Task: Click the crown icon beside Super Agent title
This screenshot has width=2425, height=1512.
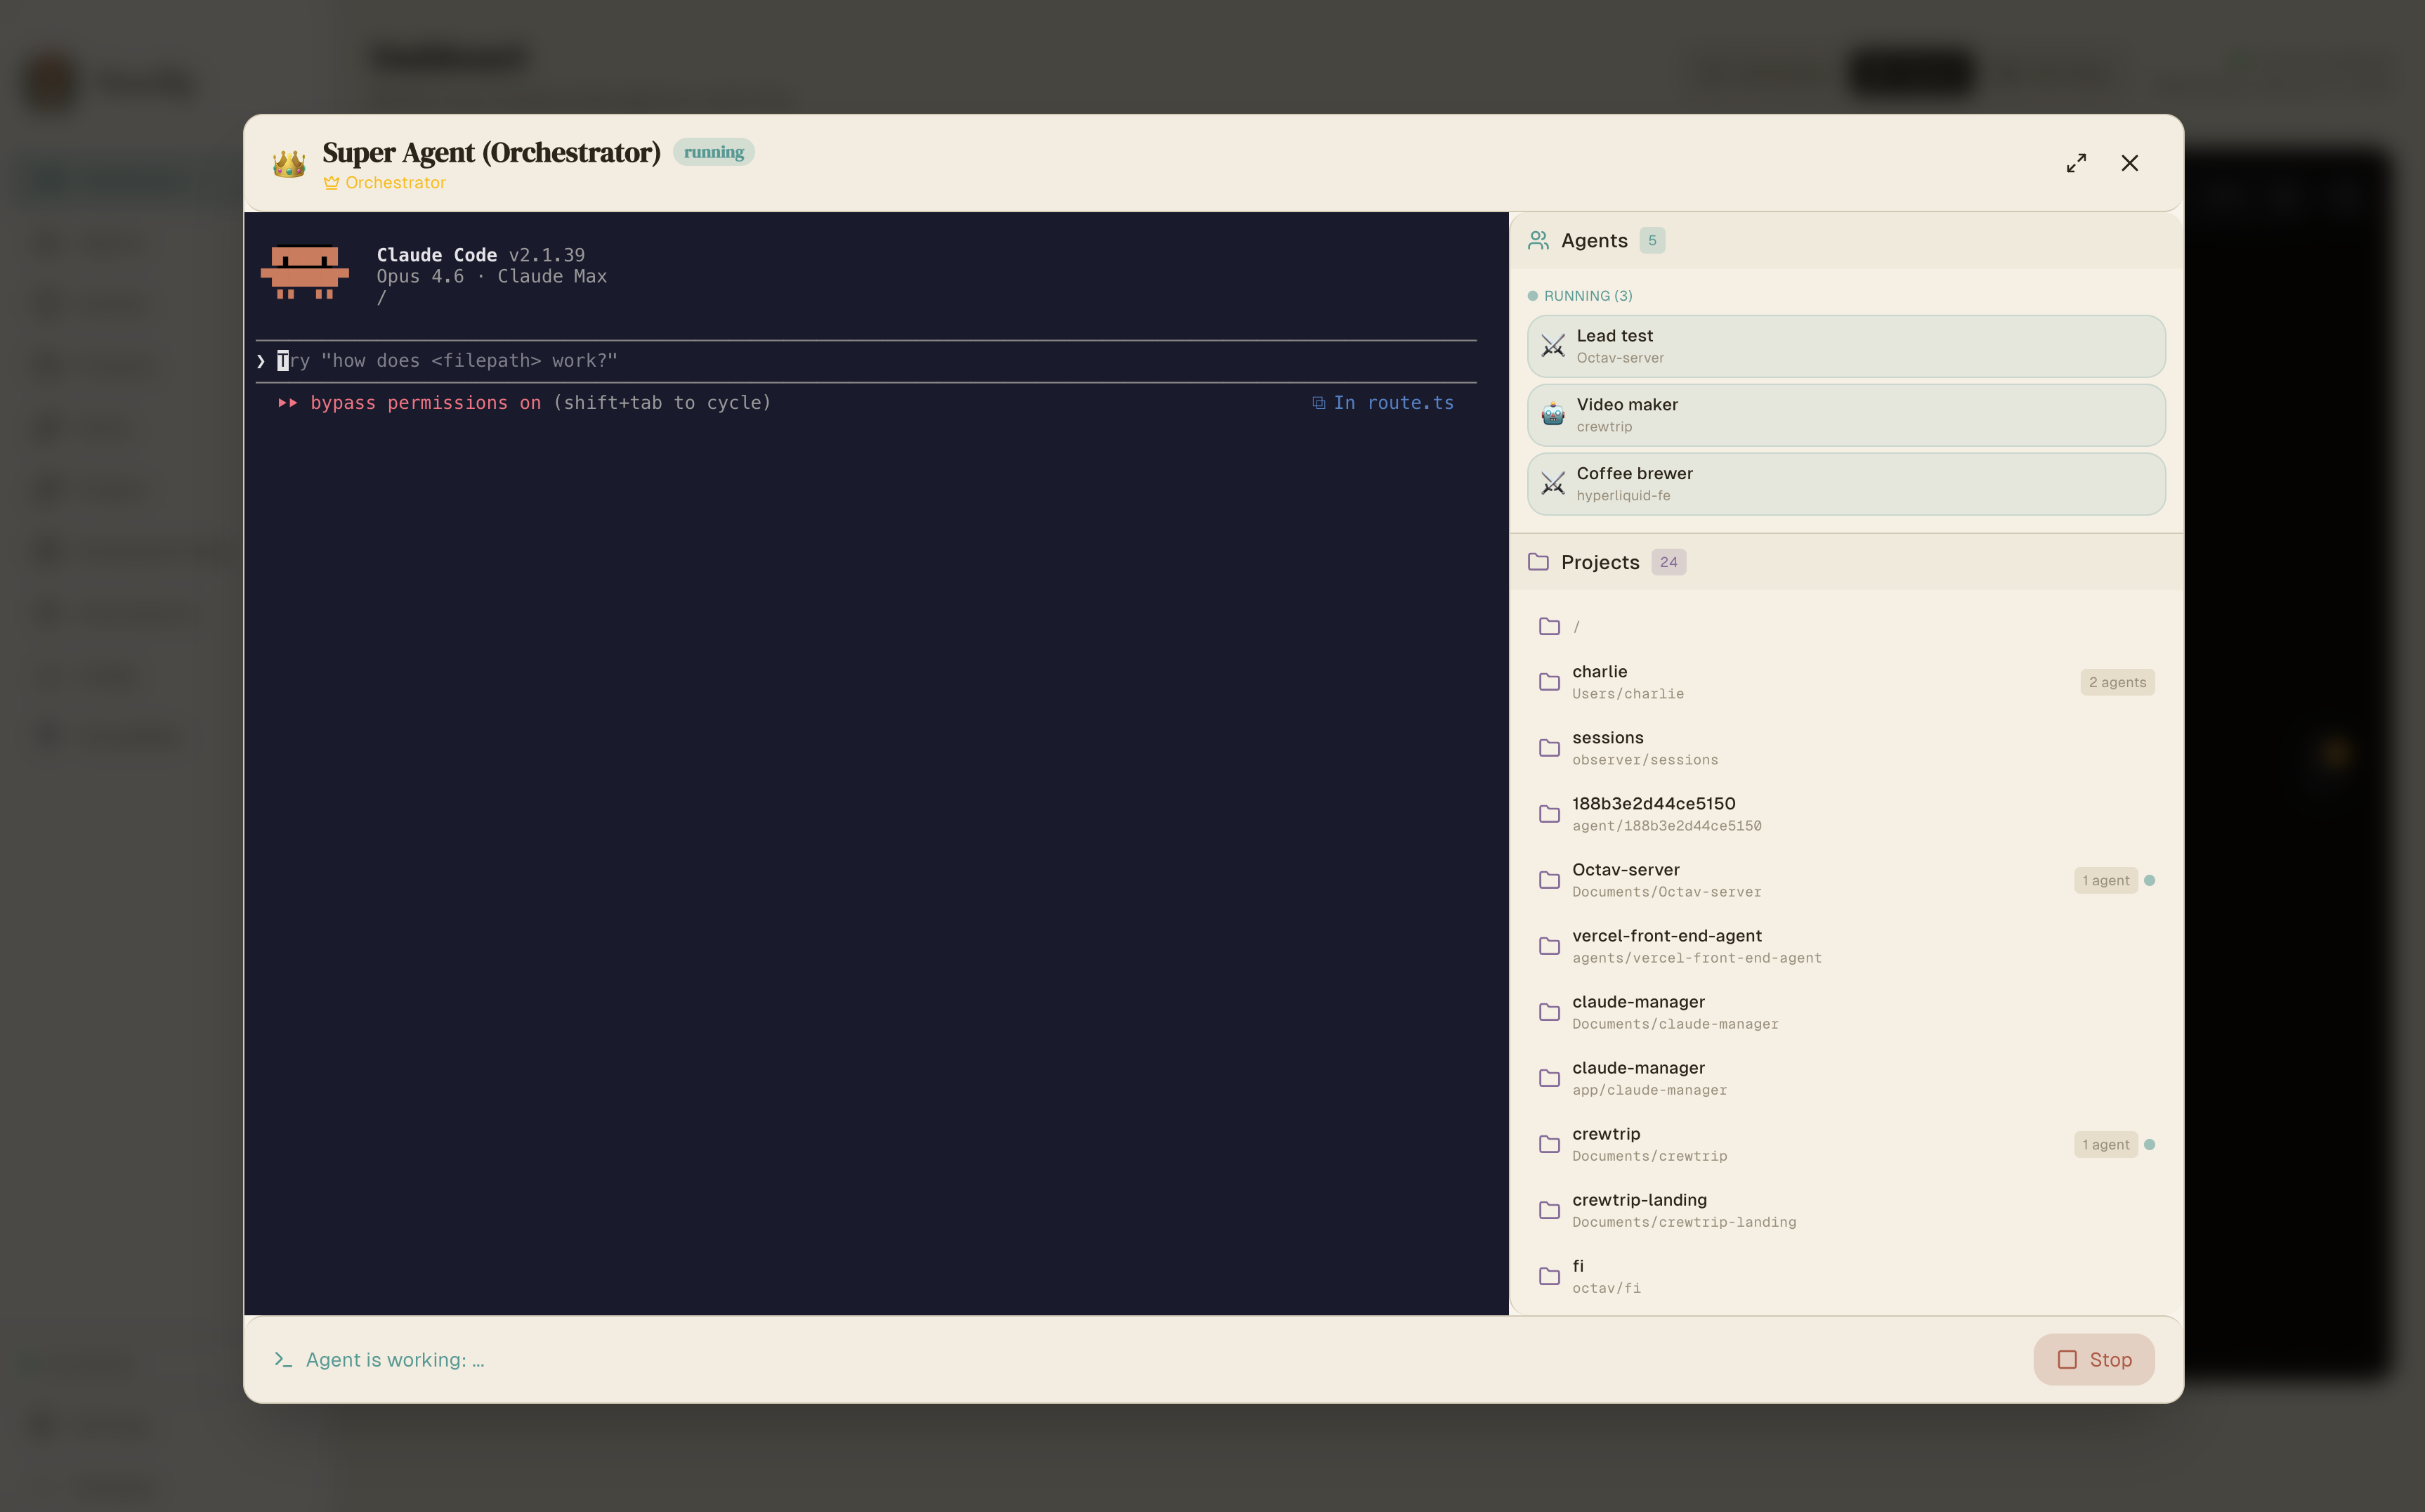Action: coord(289,164)
